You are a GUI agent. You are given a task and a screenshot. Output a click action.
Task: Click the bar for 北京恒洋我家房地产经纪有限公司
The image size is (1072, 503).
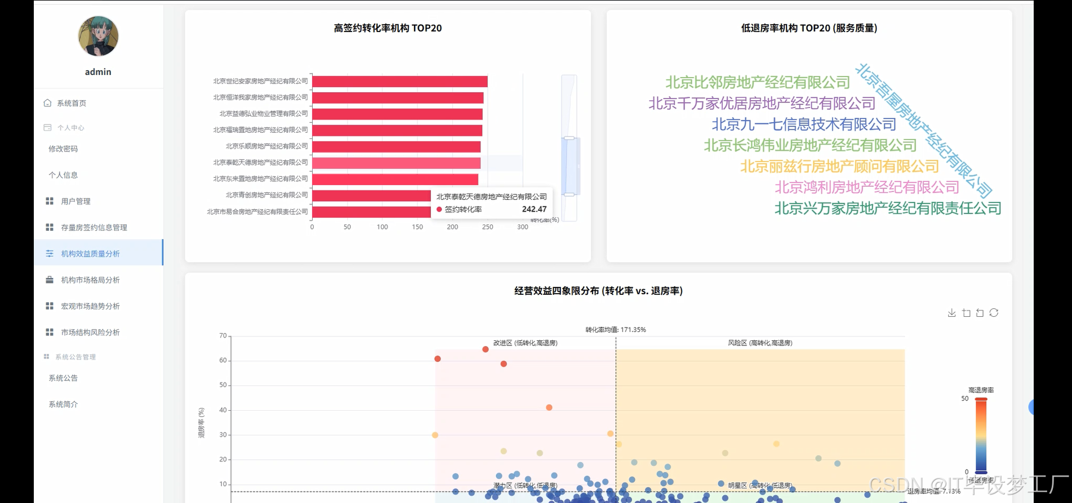coord(398,98)
